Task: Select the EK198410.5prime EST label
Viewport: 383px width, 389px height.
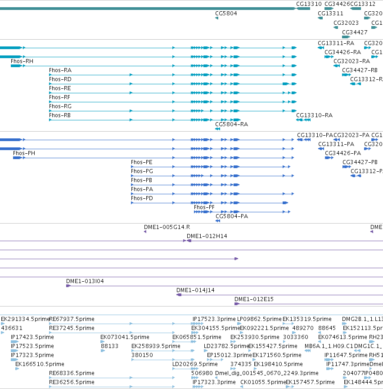Action: 278,364
